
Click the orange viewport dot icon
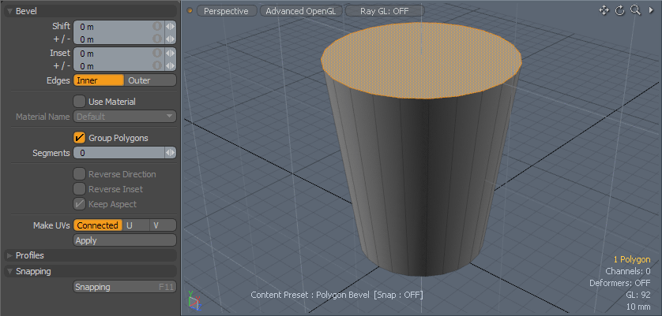pyautogui.click(x=190, y=11)
